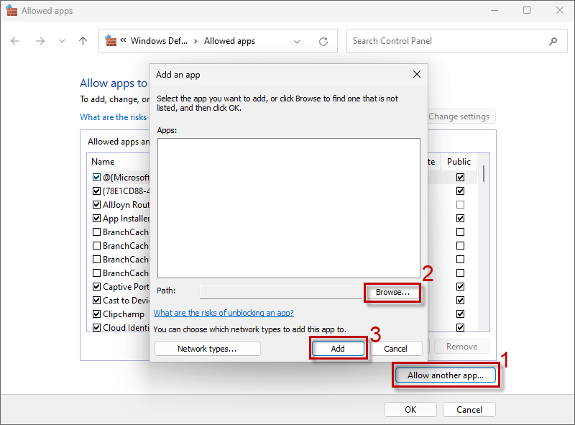Viewport: 575px width, 425px height.
Task: Click inside the Apps list box
Action: pos(289,208)
